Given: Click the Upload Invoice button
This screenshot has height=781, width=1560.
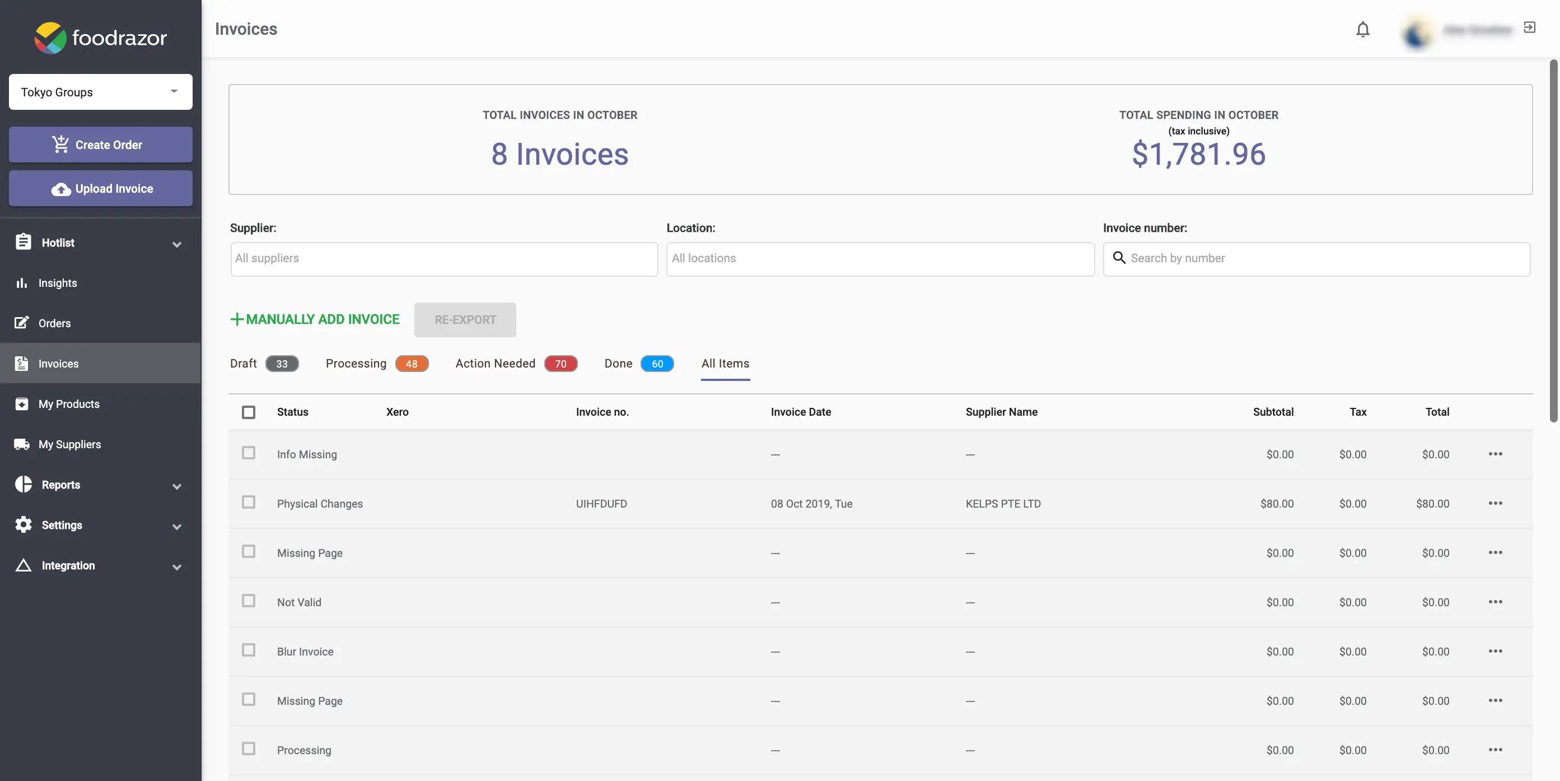Looking at the screenshot, I should [x=101, y=188].
